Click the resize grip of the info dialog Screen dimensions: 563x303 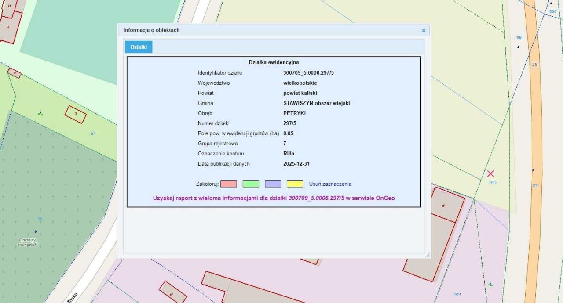click(427, 255)
